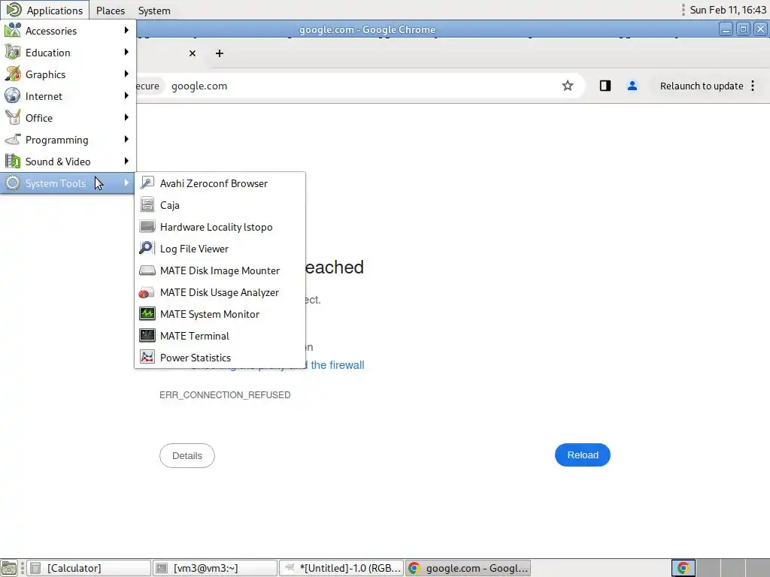Expand Programming submenu arrow
Image resolution: width=770 pixels, height=577 pixels.
[x=126, y=139]
